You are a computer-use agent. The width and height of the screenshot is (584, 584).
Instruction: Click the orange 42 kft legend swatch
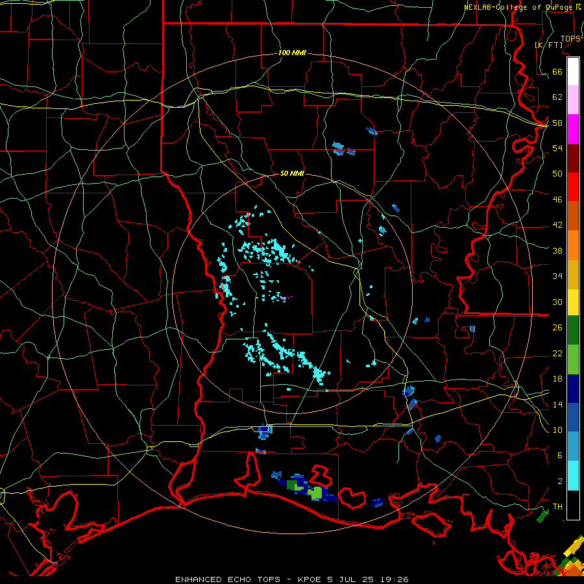tap(573, 245)
